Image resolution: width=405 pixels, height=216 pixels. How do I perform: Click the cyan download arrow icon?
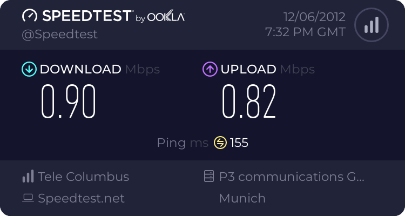[x=29, y=69]
